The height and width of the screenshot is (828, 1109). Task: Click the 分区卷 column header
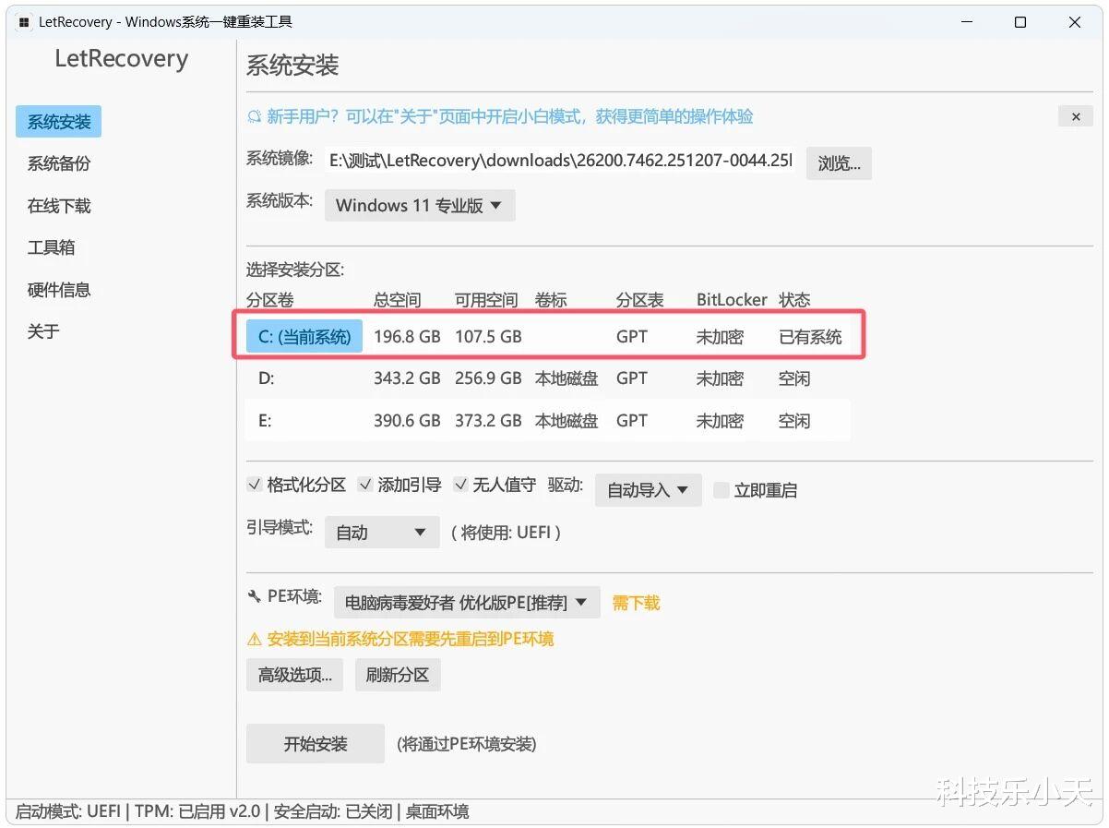pyautogui.click(x=270, y=300)
